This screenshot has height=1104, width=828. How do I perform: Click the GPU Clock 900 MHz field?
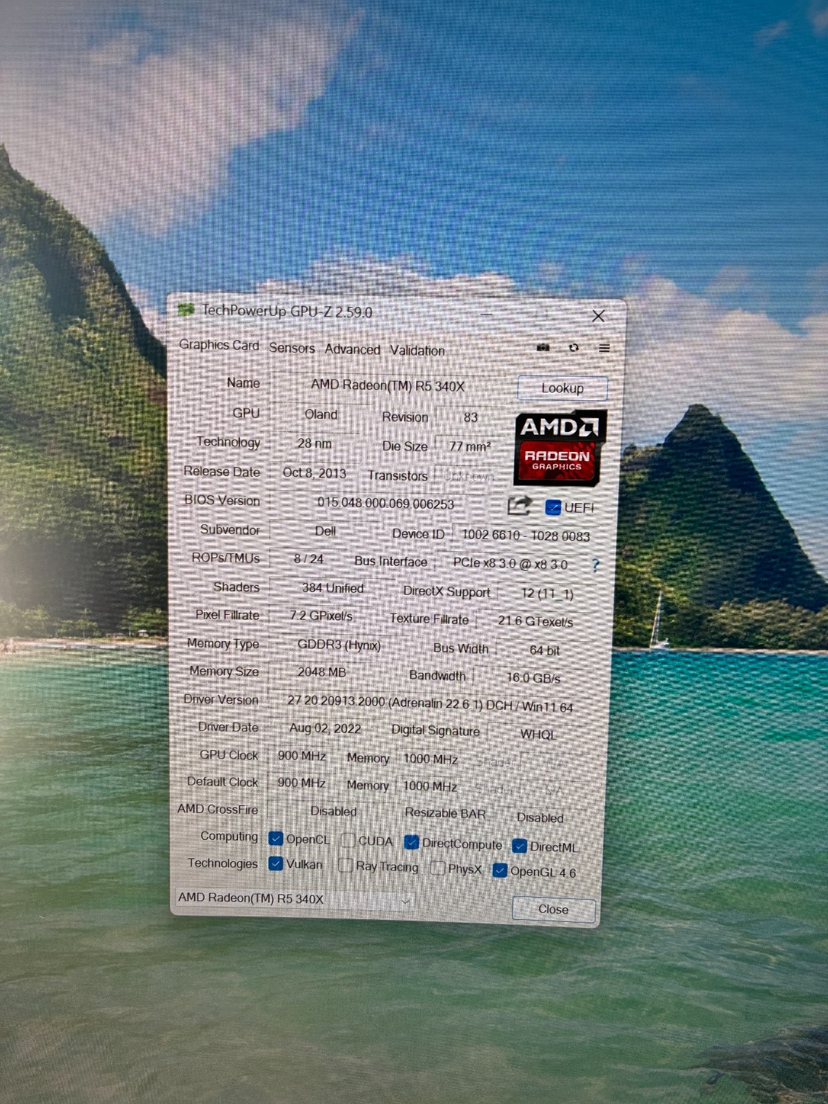pyautogui.click(x=302, y=756)
